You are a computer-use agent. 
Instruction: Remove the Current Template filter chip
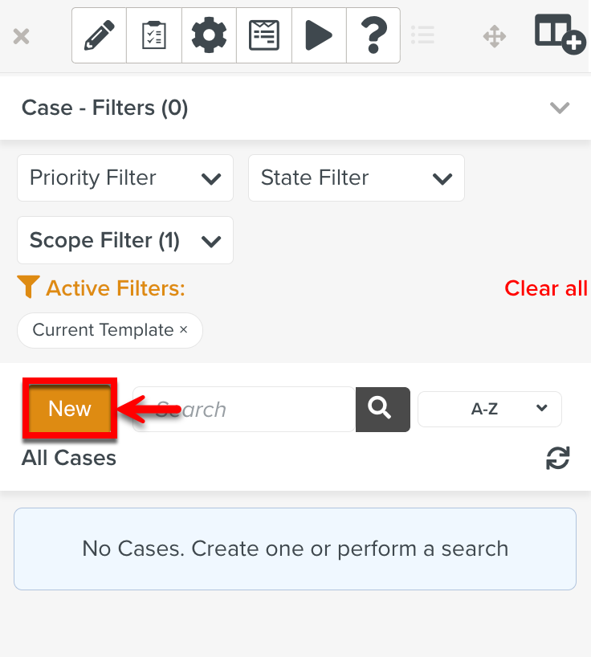point(183,330)
